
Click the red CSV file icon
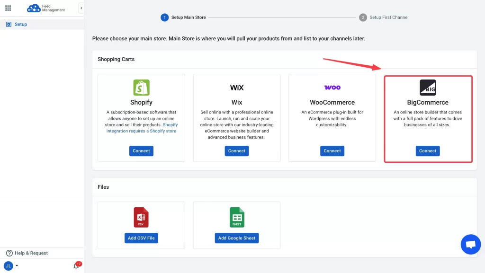click(x=141, y=217)
